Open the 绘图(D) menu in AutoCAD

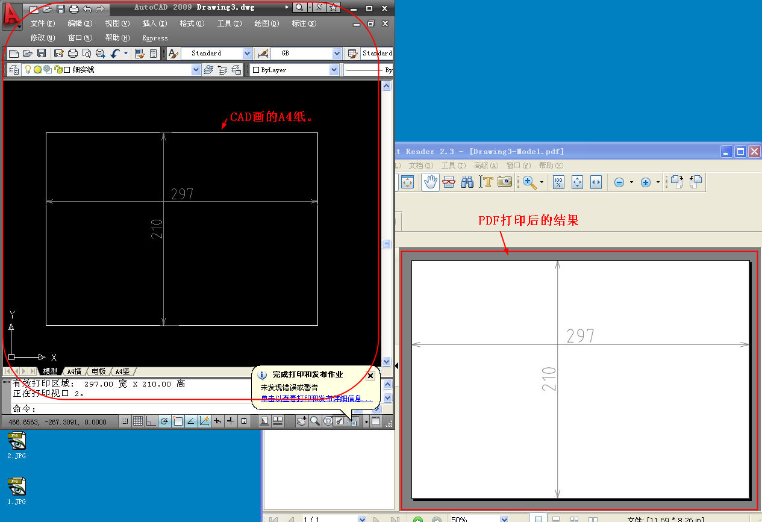[x=266, y=23]
